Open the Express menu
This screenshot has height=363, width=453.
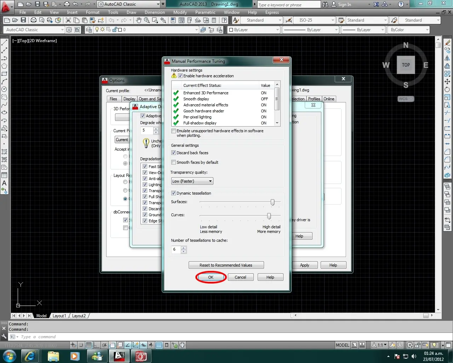(272, 12)
